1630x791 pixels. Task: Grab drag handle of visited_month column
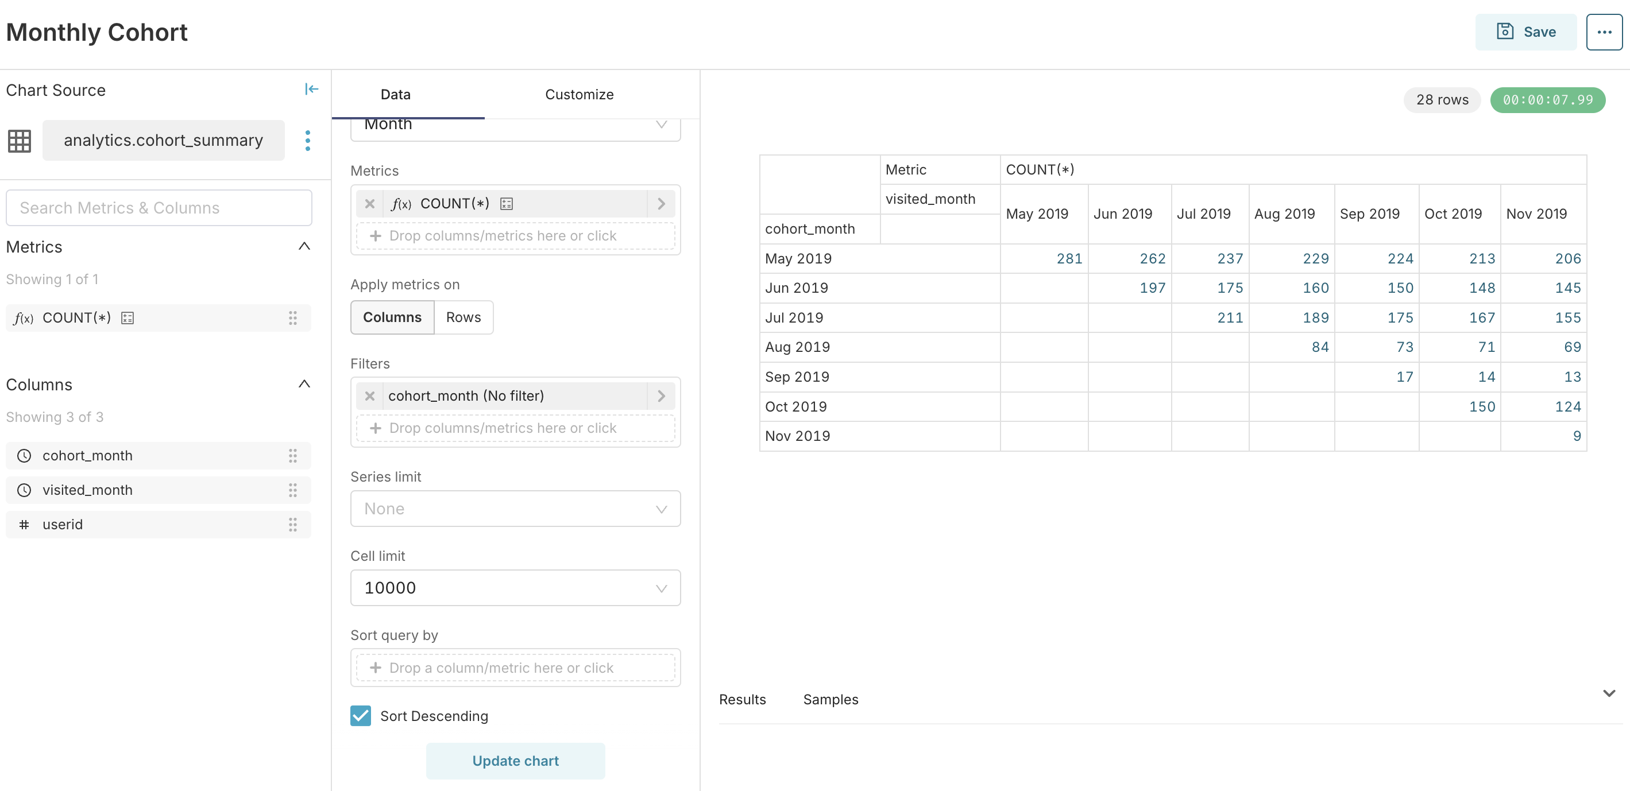(292, 490)
